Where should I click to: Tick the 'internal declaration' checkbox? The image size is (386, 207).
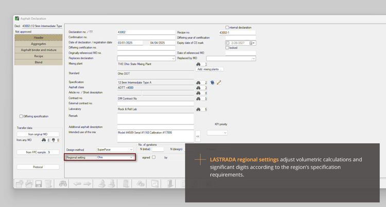point(227,27)
